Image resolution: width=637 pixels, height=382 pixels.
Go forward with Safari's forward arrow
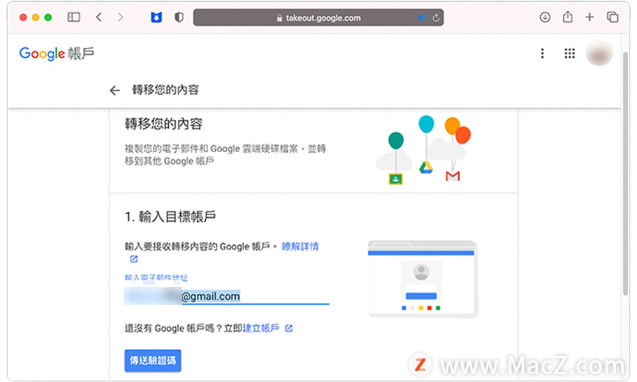tap(120, 17)
